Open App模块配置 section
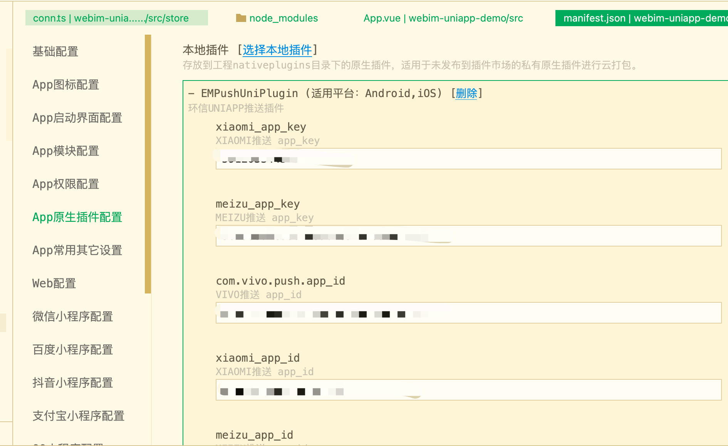 [66, 151]
